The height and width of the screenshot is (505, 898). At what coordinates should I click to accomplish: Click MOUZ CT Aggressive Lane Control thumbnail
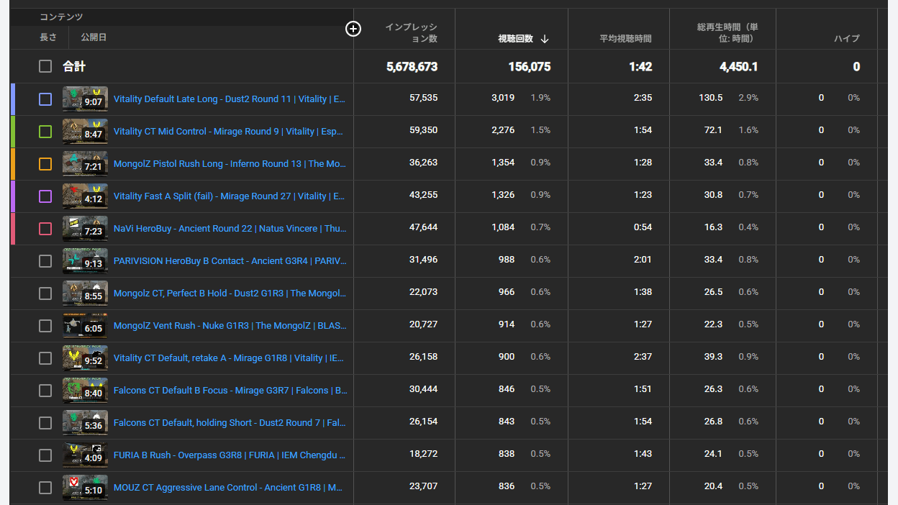click(x=85, y=488)
